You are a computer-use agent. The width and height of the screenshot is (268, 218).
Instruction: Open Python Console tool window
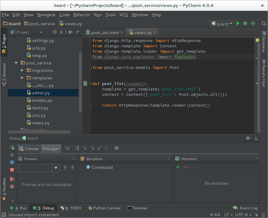(104, 208)
